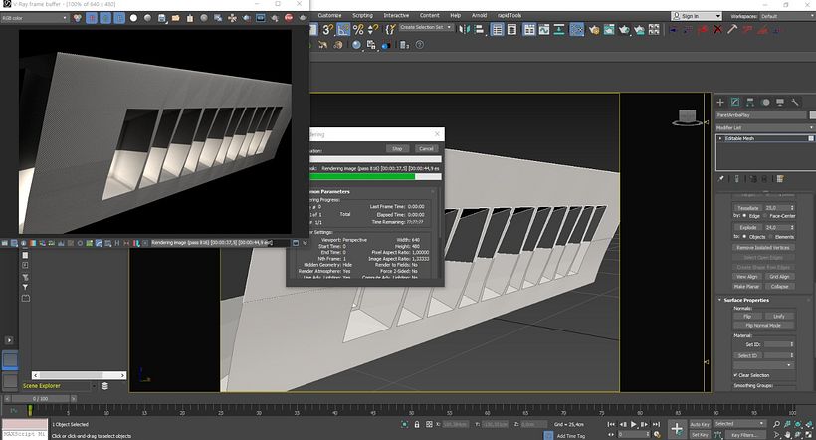This screenshot has height=440, width=816.
Task: Open Motion panel tab
Action: pos(765,103)
